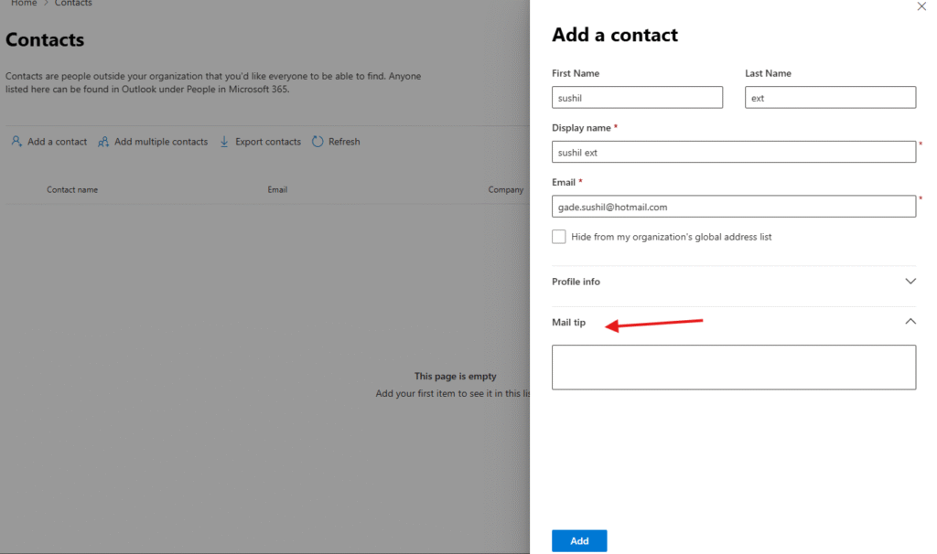Viewport: 937px width, 554px height.
Task: Sort by the Contact name column header
Action: pyautogui.click(x=72, y=190)
